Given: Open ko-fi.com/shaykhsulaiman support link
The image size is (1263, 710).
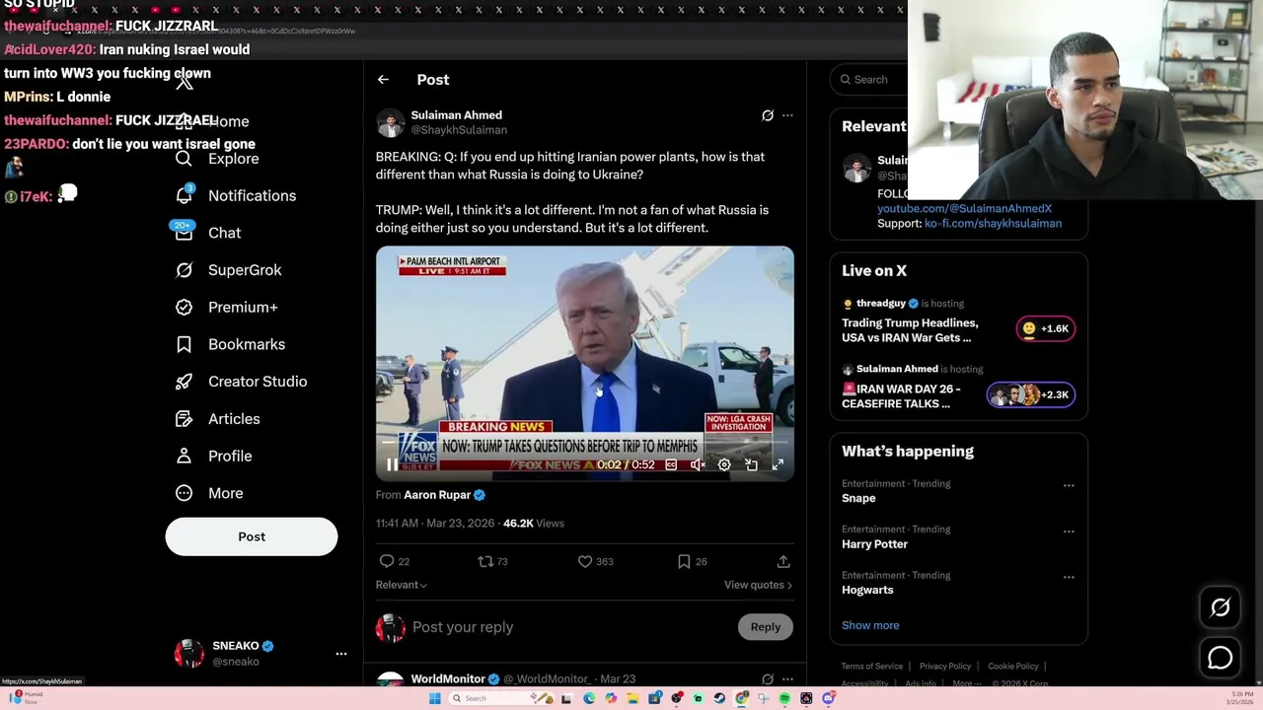Looking at the screenshot, I should [x=993, y=224].
